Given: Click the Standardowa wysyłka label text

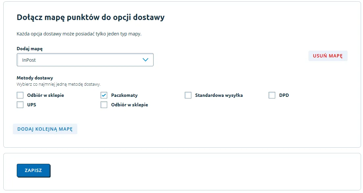Looking at the screenshot, I should [219, 95].
